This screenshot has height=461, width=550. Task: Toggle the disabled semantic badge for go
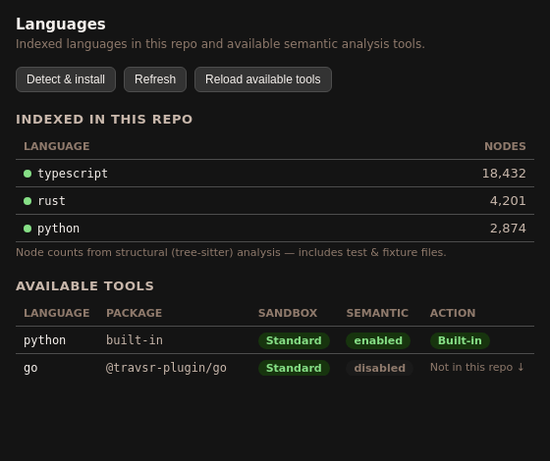click(379, 368)
